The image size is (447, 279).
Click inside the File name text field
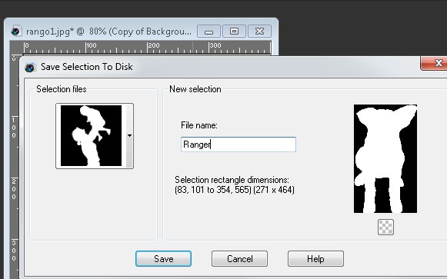pyautogui.click(x=239, y=144)
